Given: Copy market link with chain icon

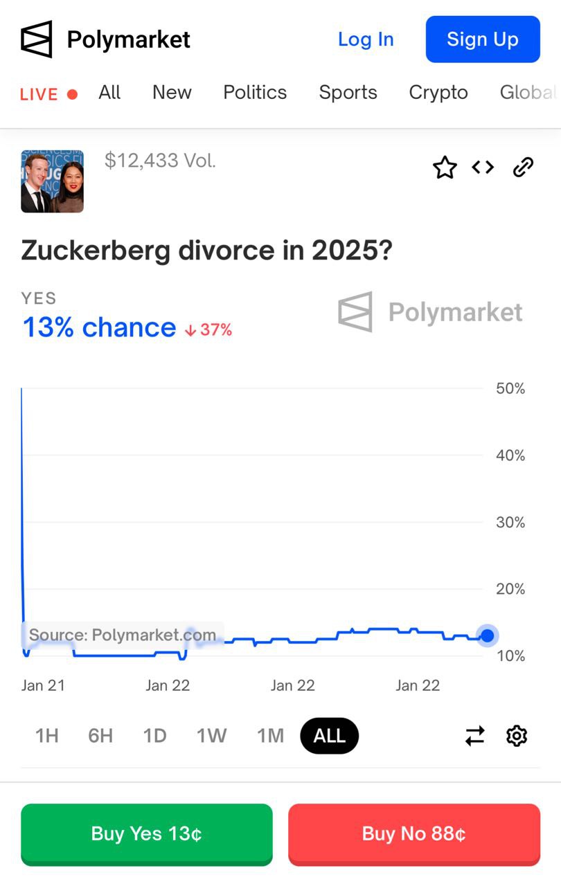Looking at the screenshot, I should (x=523, y=168).
